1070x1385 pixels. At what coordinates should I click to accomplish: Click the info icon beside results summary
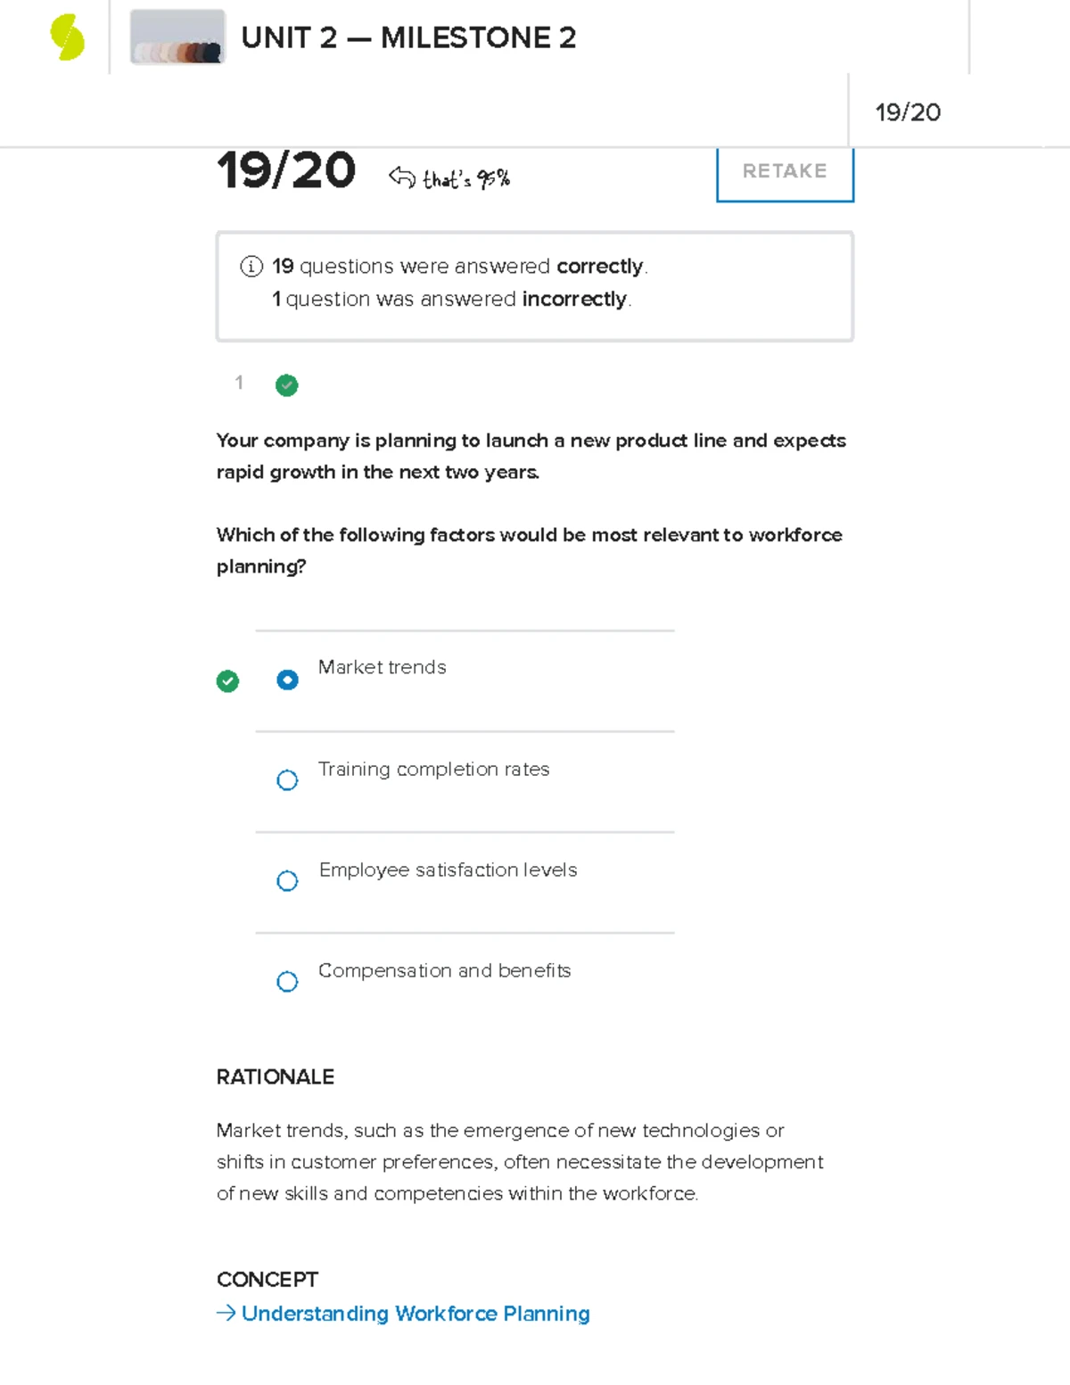[251, 267]
